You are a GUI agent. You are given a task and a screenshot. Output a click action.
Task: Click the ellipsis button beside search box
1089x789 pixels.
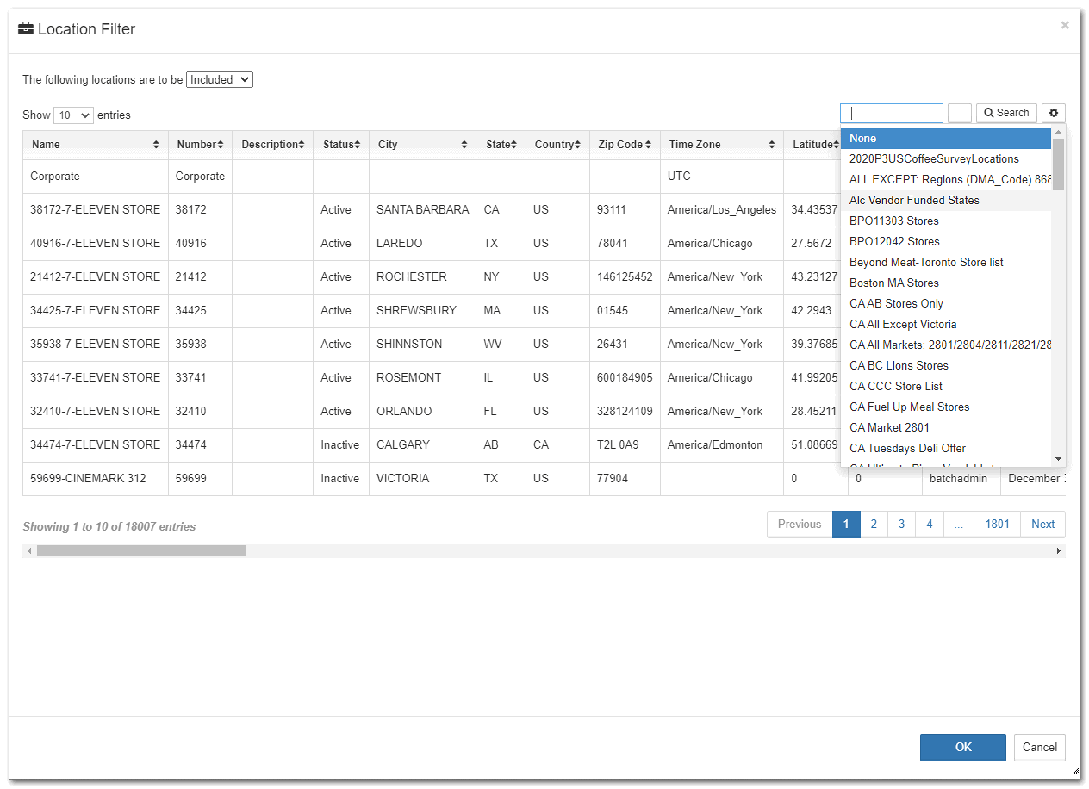pos(959,113)
